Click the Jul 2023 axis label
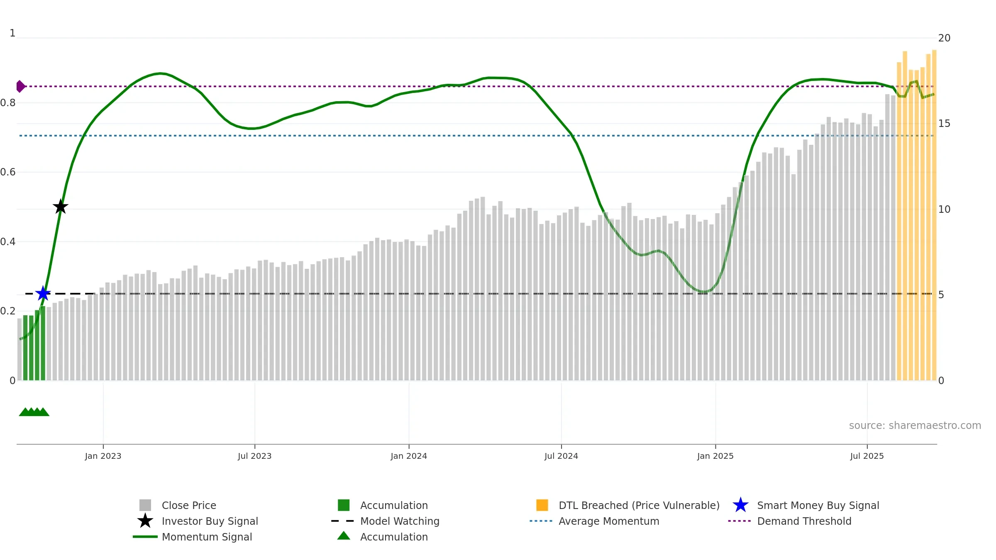Viewport: 996px width, 560px height. [x=254, y=456]
